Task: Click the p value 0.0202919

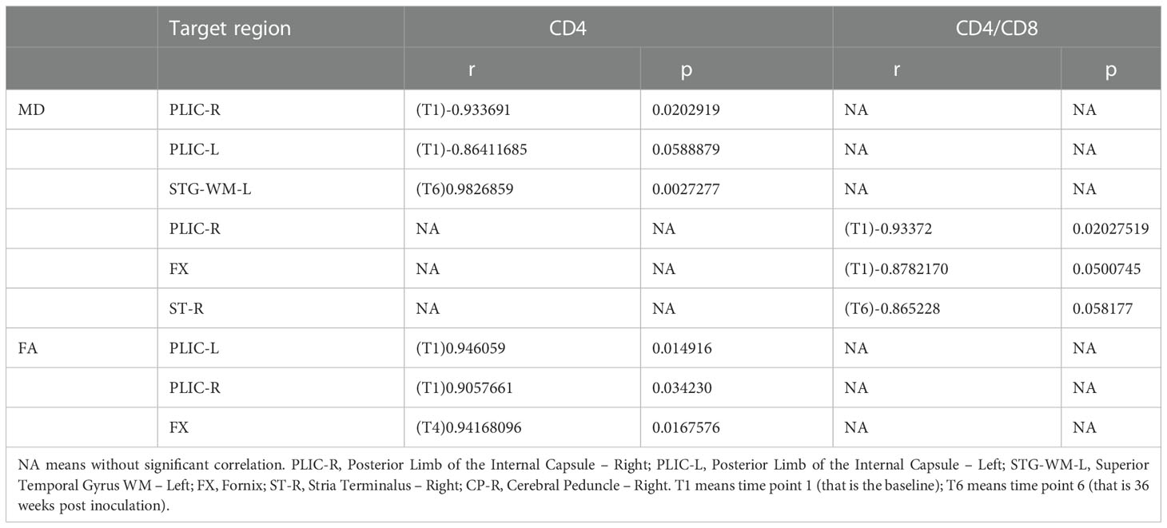Action: (686, 109)
